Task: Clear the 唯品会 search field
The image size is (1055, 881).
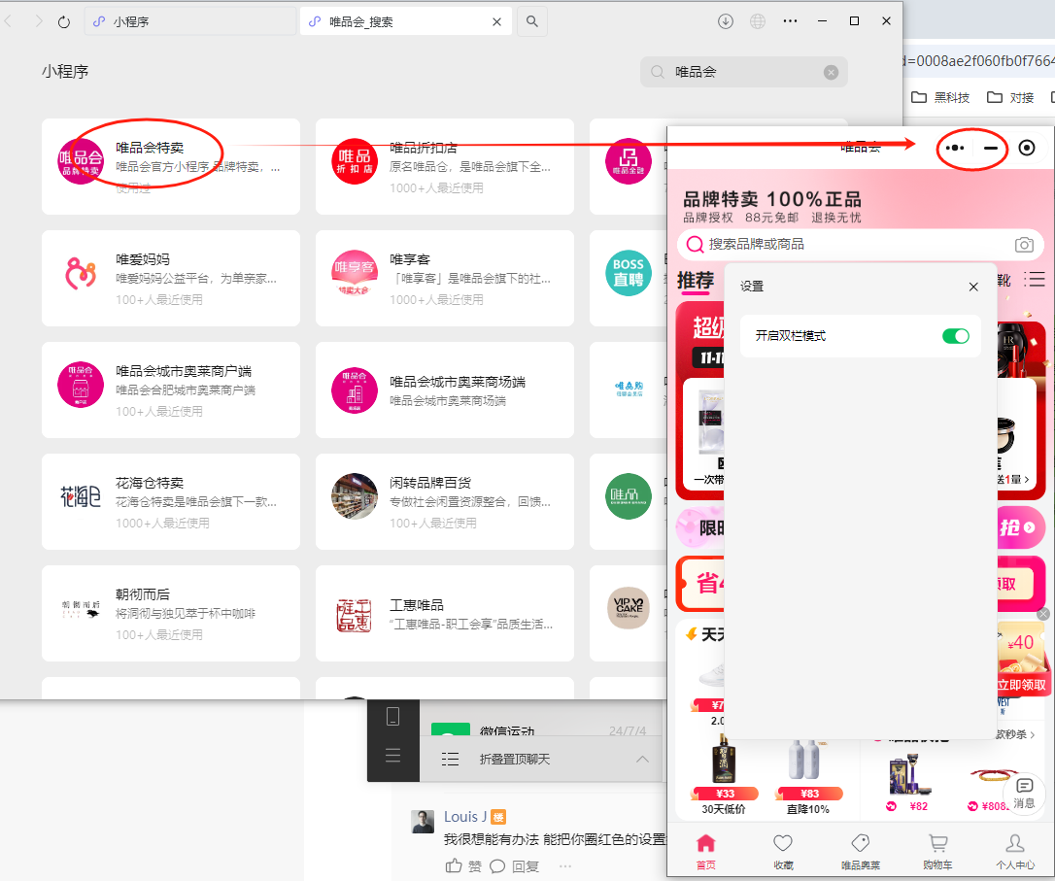Action: 831,73
